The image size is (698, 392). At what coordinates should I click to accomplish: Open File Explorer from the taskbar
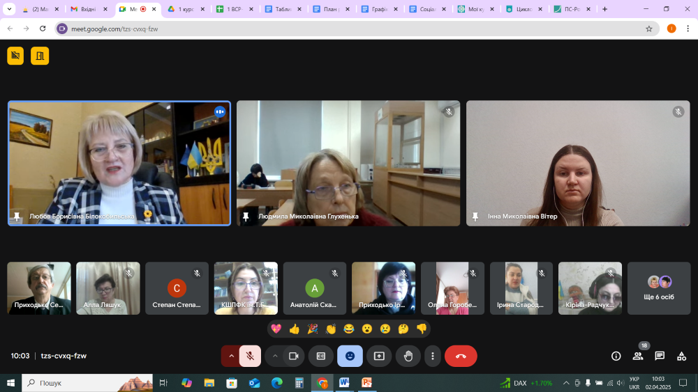coord(209,383)
